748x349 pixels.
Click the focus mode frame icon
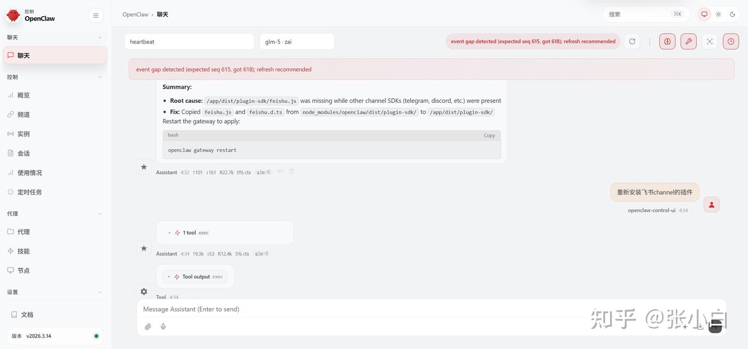710,42
